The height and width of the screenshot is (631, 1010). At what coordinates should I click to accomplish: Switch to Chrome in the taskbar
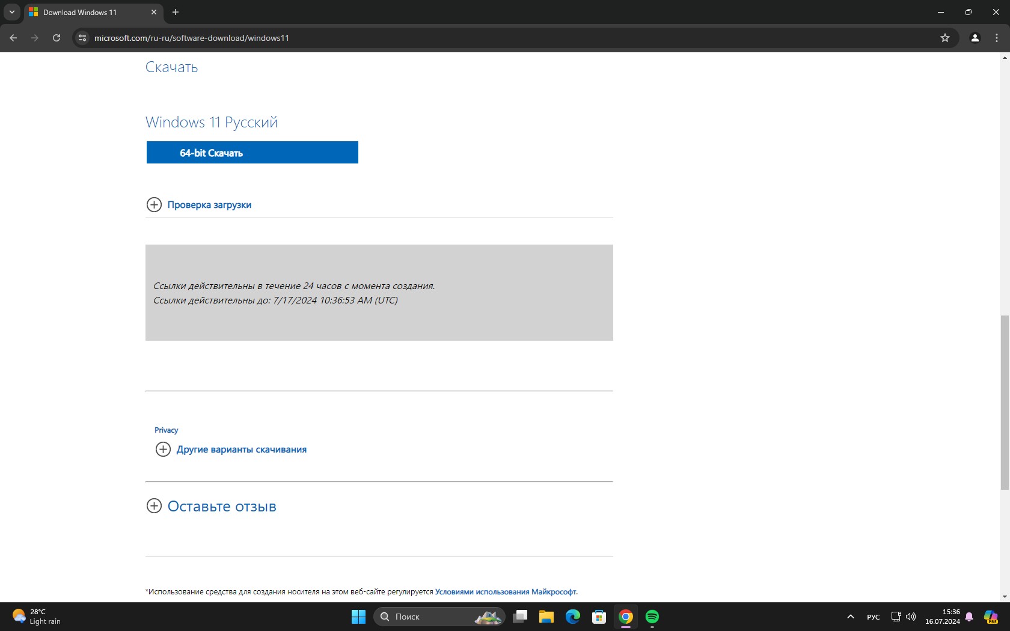click(626, 617)
